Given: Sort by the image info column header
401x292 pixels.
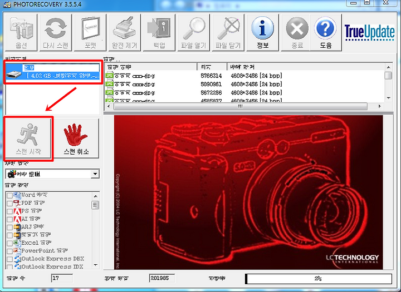Looking at the screenshot, I should [306, 67].
